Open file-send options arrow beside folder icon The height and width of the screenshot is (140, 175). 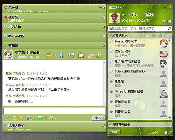tap(55, 56)
